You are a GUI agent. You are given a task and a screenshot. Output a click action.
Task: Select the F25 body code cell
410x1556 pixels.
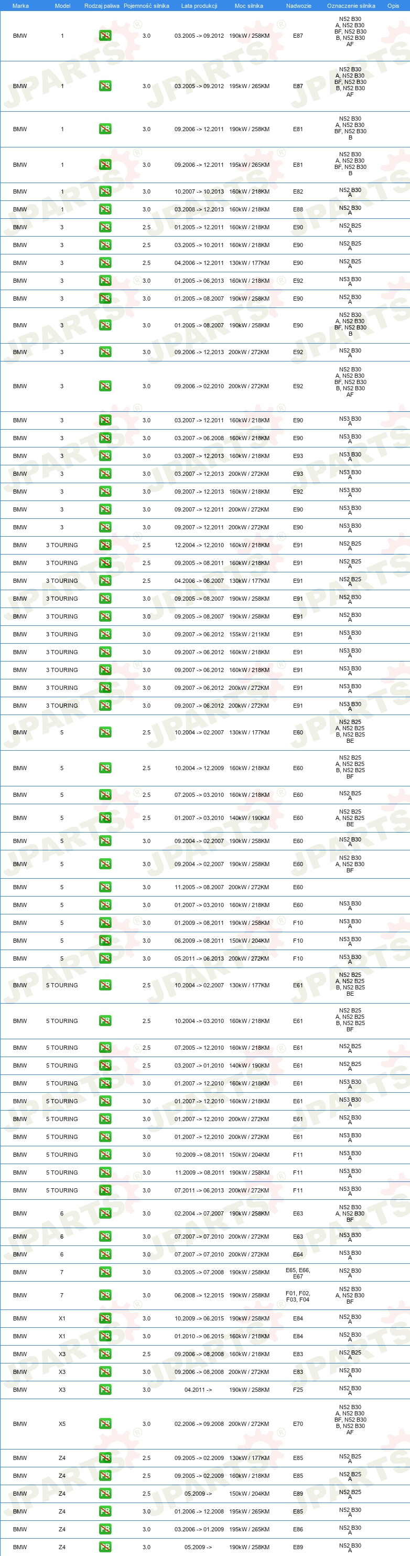click(298, 1389)
